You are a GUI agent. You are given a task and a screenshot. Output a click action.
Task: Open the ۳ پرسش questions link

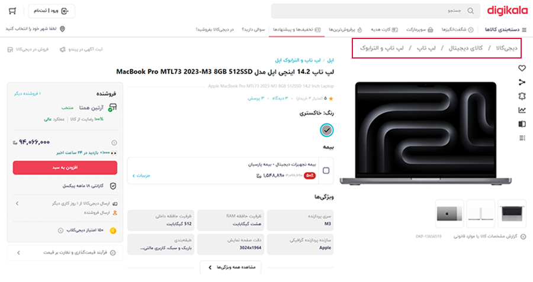coord(256,99)
